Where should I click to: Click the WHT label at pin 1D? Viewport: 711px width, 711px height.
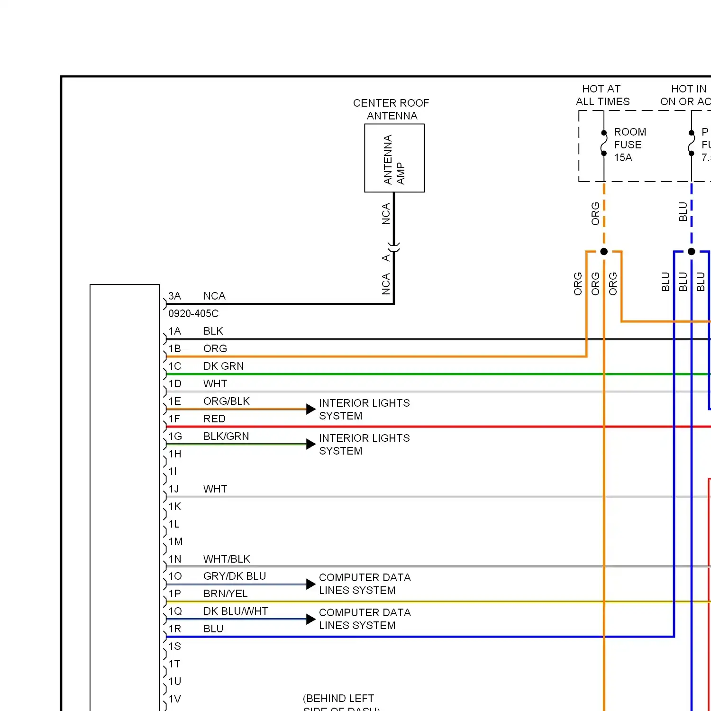tap(215, 384)
